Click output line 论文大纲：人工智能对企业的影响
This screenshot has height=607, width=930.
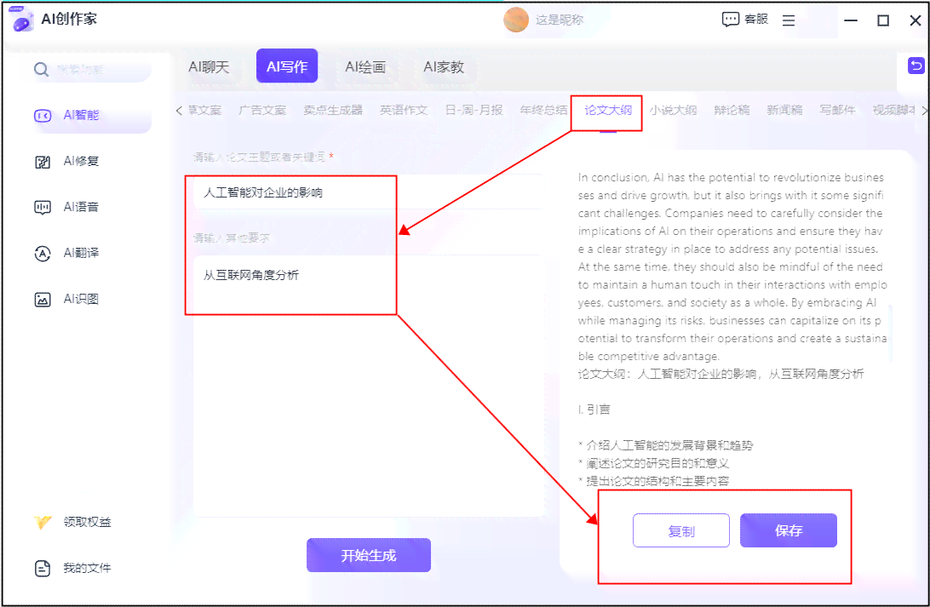coord(720,374)
